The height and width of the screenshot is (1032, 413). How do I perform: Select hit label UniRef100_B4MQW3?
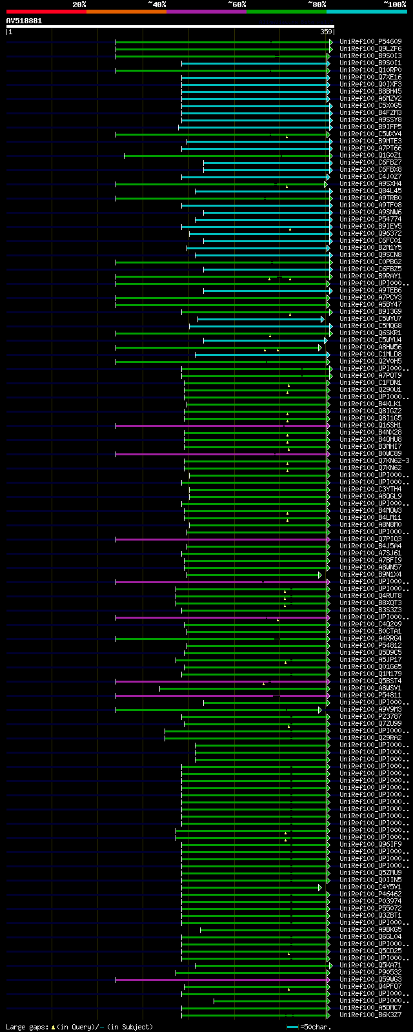click(x=370, y=510)
